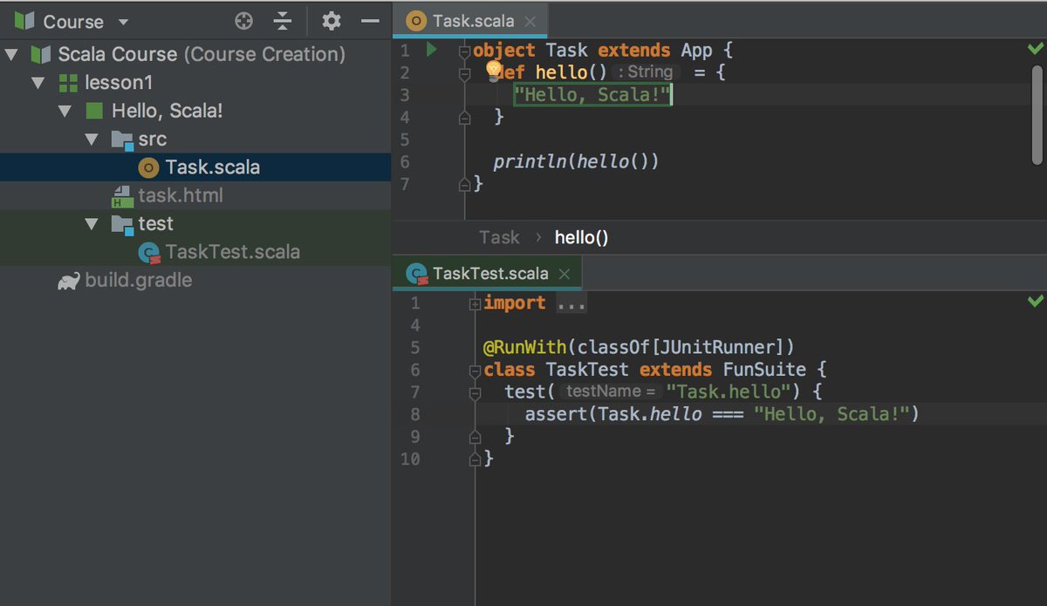Open build.gradle file
The image size is (1047, 606).
click(138, 280)
